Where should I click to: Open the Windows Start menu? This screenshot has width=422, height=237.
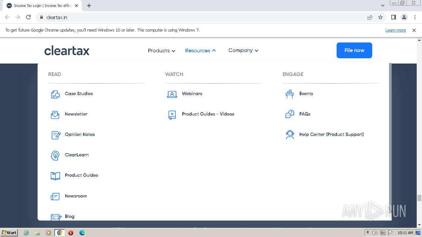coord(9,233)
